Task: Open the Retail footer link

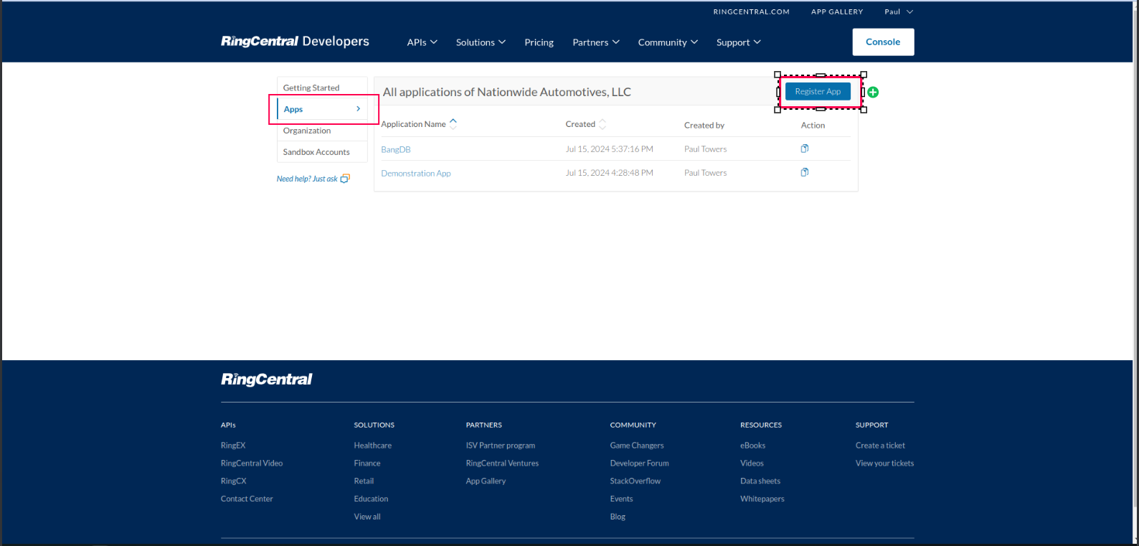Action: (x=364, y=481)
